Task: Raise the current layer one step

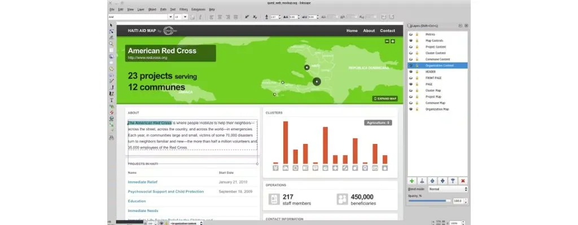Action: (x=432, y=181)
